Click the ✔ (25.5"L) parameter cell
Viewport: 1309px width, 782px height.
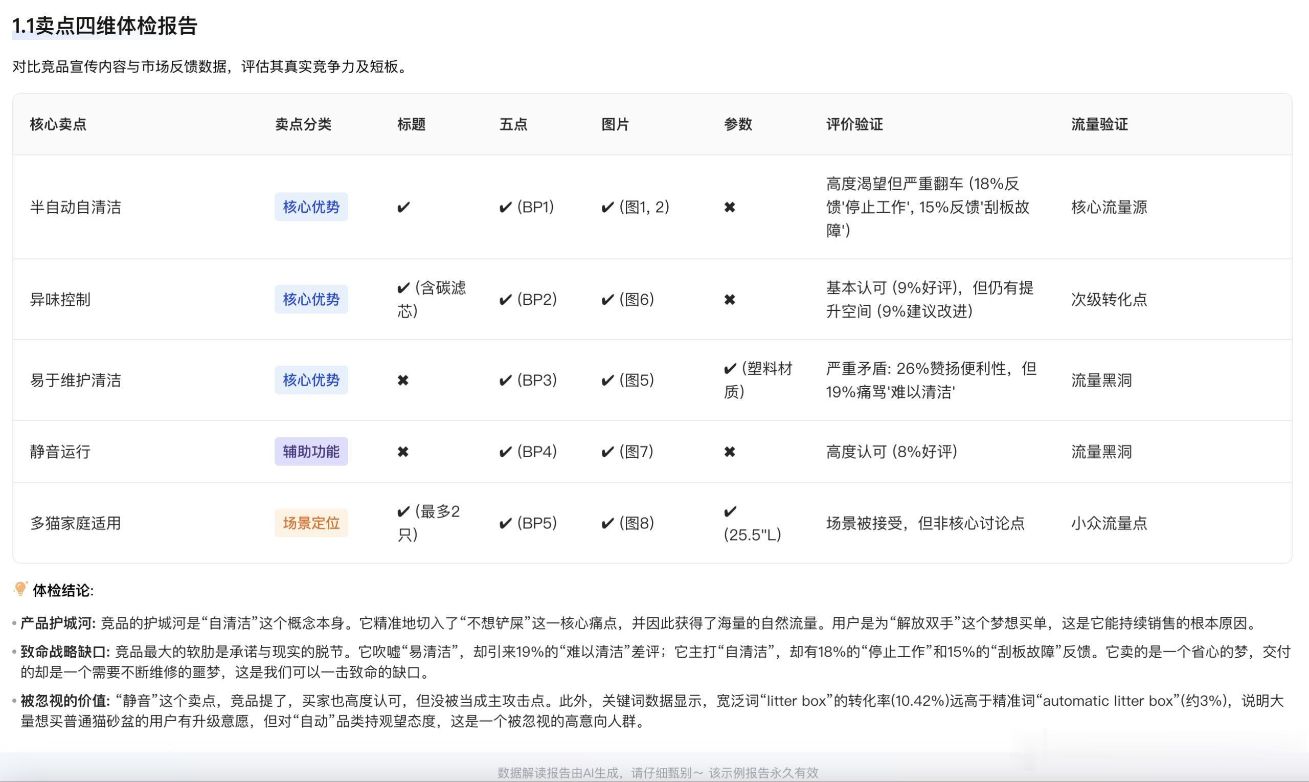[752, 523]
